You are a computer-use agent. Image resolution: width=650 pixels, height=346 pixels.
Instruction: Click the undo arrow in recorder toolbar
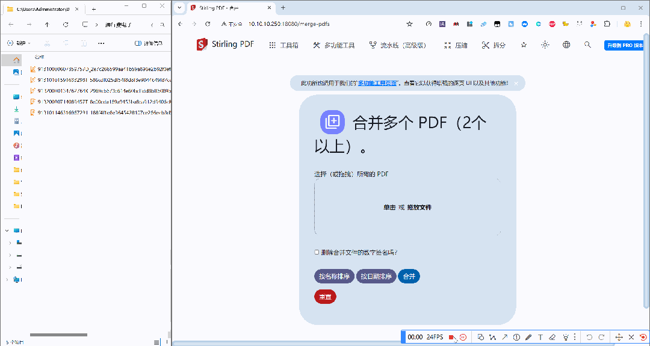click(x=589, y=338)
